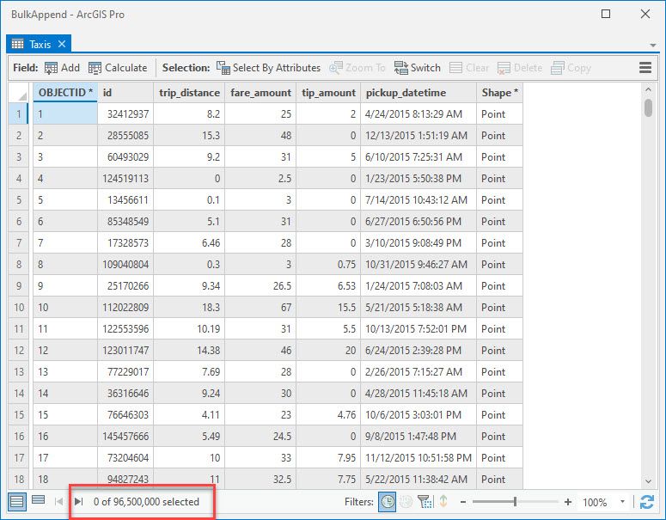This screenshot has width=666, height=520.
Task: Click Add field button
Action: [61, 68]
